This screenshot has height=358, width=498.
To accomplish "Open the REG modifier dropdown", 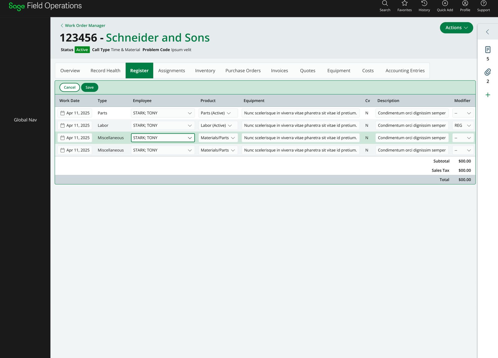I will 463,125.
